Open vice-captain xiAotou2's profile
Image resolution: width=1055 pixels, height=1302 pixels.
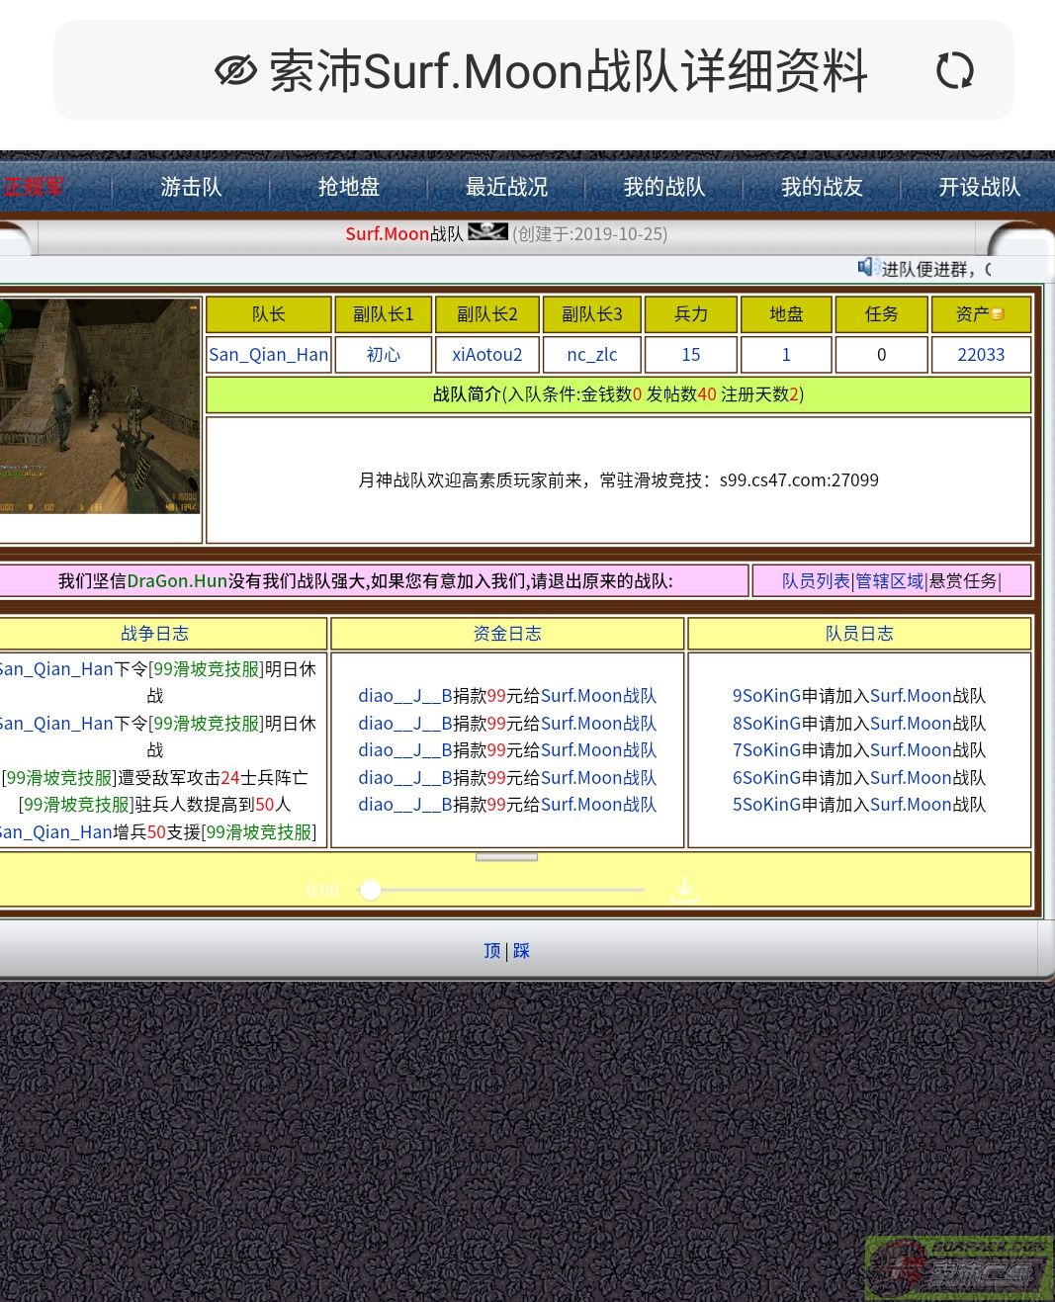pyautogui.click(x=486, y=354)
